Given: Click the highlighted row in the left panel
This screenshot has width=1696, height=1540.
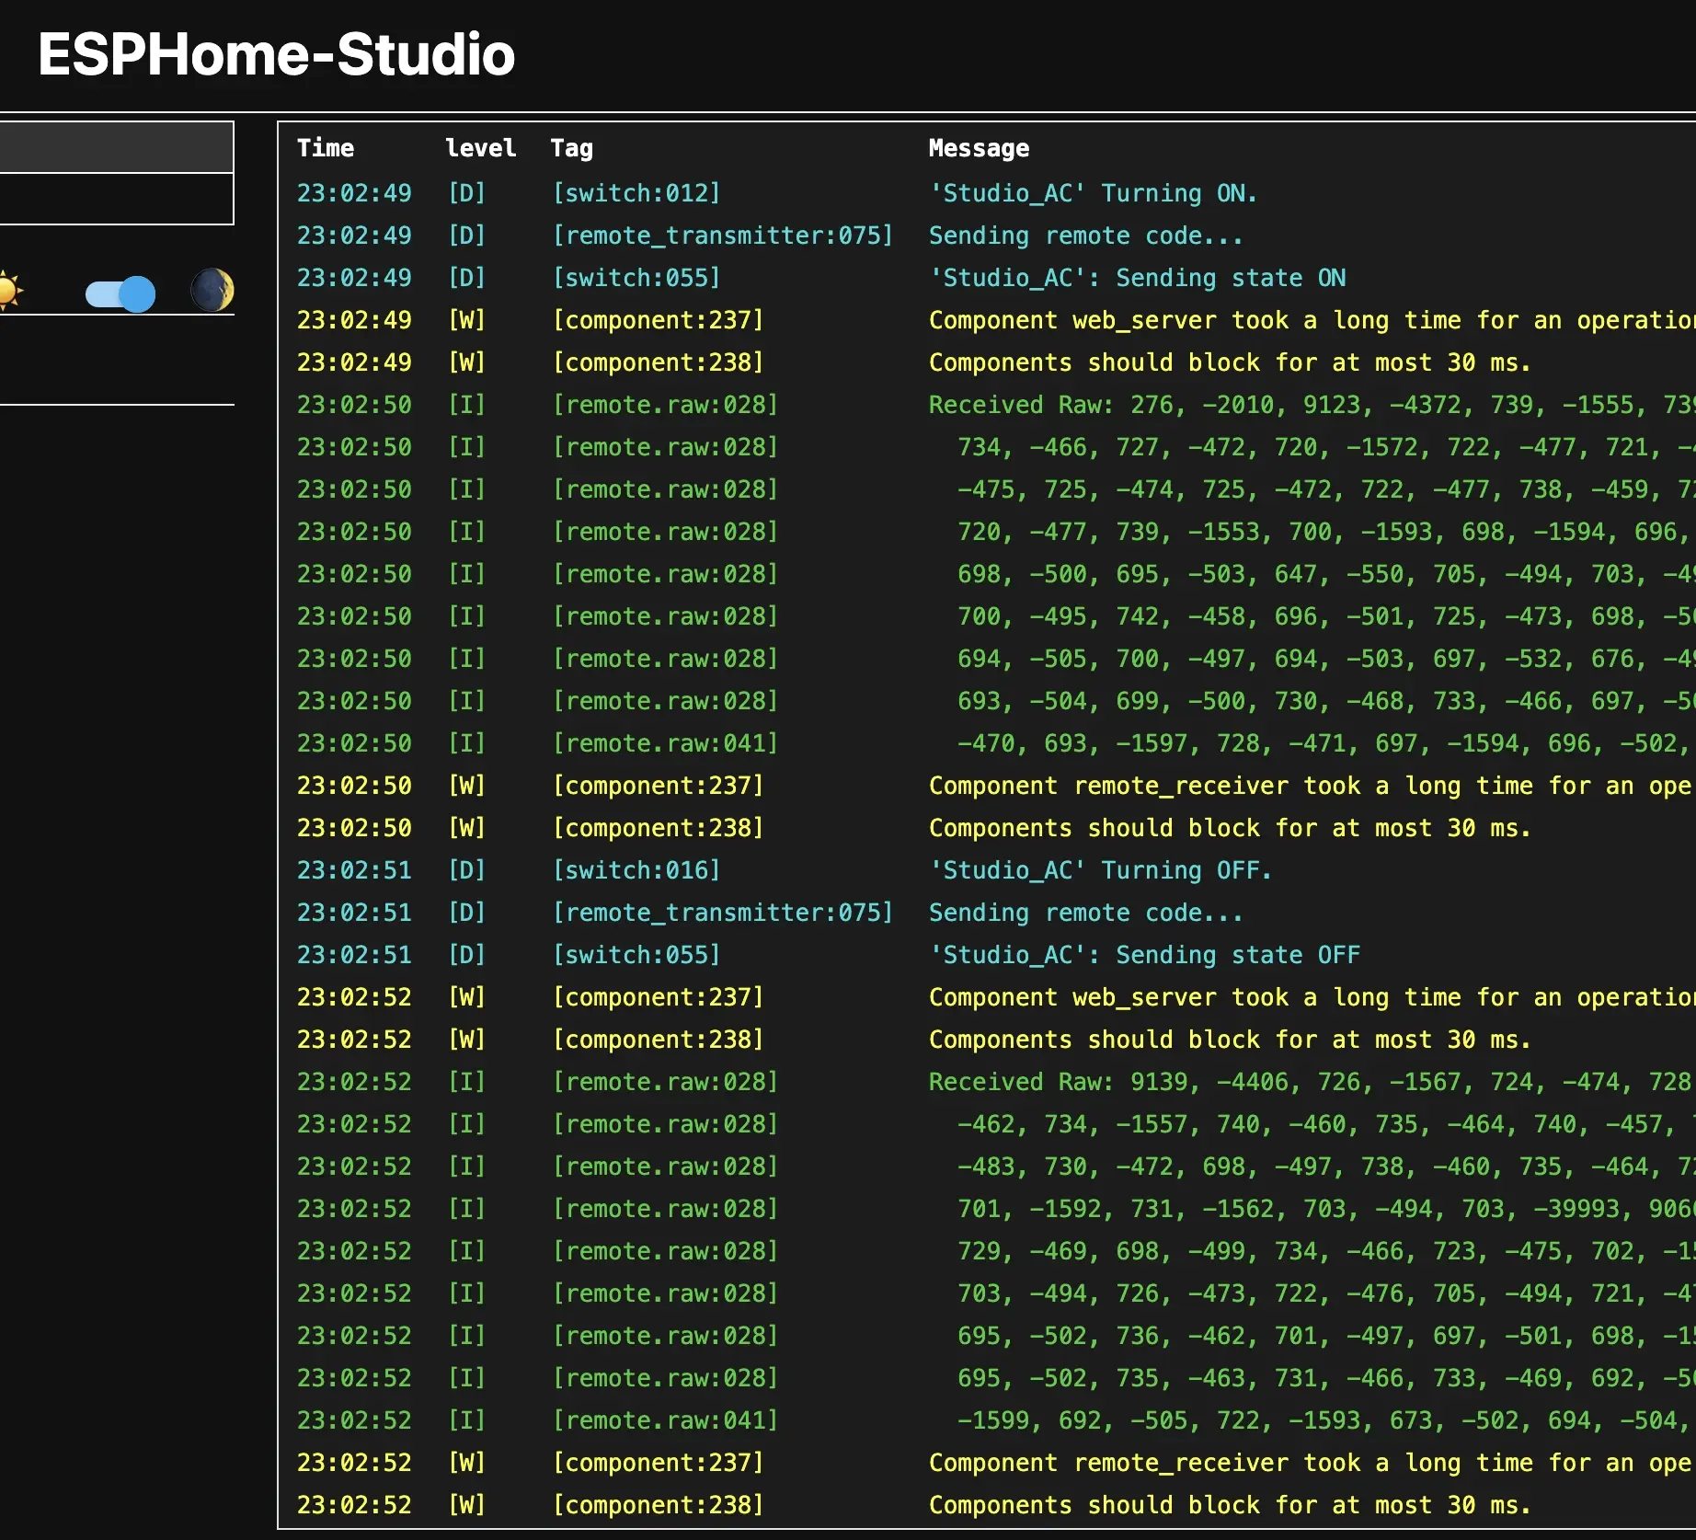Looking at the screenshot, I should pos(117,147).
